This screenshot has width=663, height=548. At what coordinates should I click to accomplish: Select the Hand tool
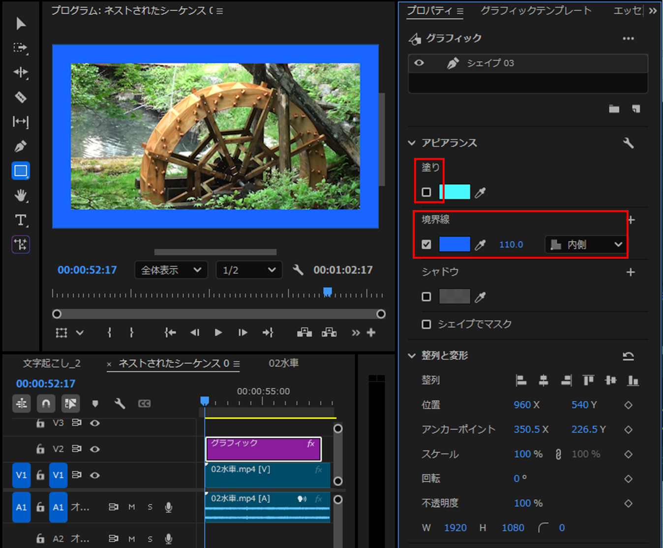point(21,195)
